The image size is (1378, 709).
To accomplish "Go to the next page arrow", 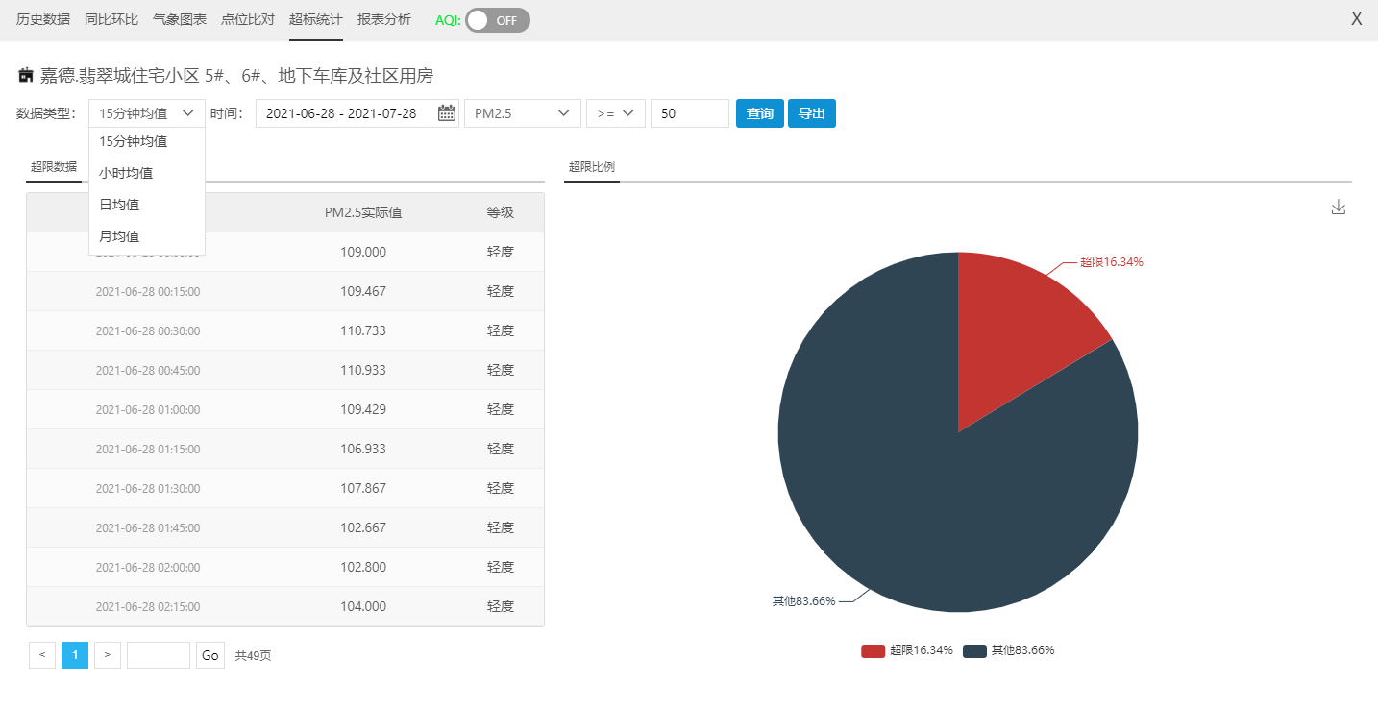I will [x=108, y=655].
